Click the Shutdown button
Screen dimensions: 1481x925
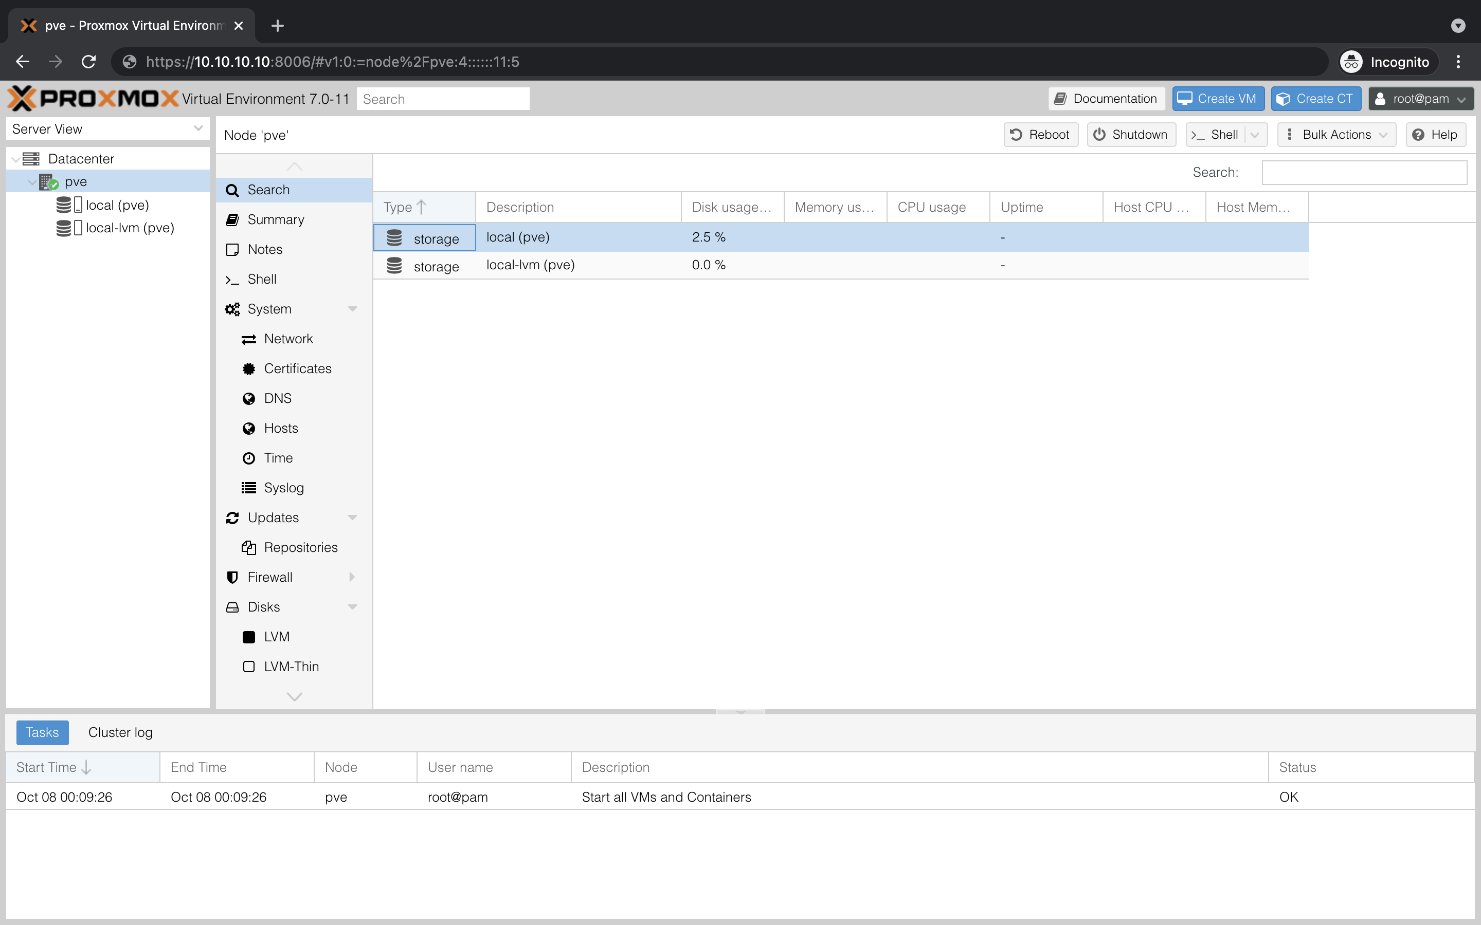(1131, 135)
